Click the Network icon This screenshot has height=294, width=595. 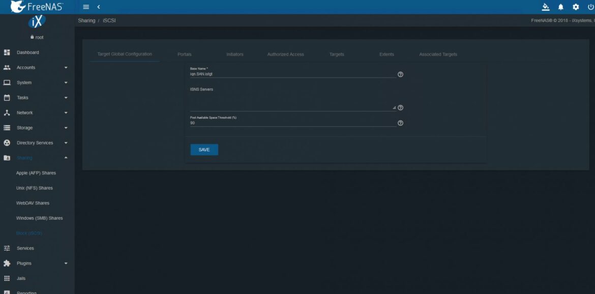coord(7,113)
